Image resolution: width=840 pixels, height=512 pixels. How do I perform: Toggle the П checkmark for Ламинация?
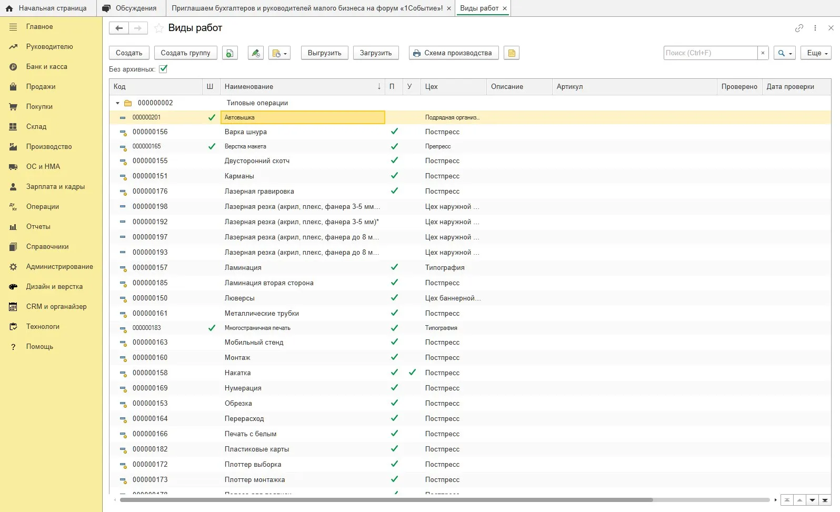[394, 267]
